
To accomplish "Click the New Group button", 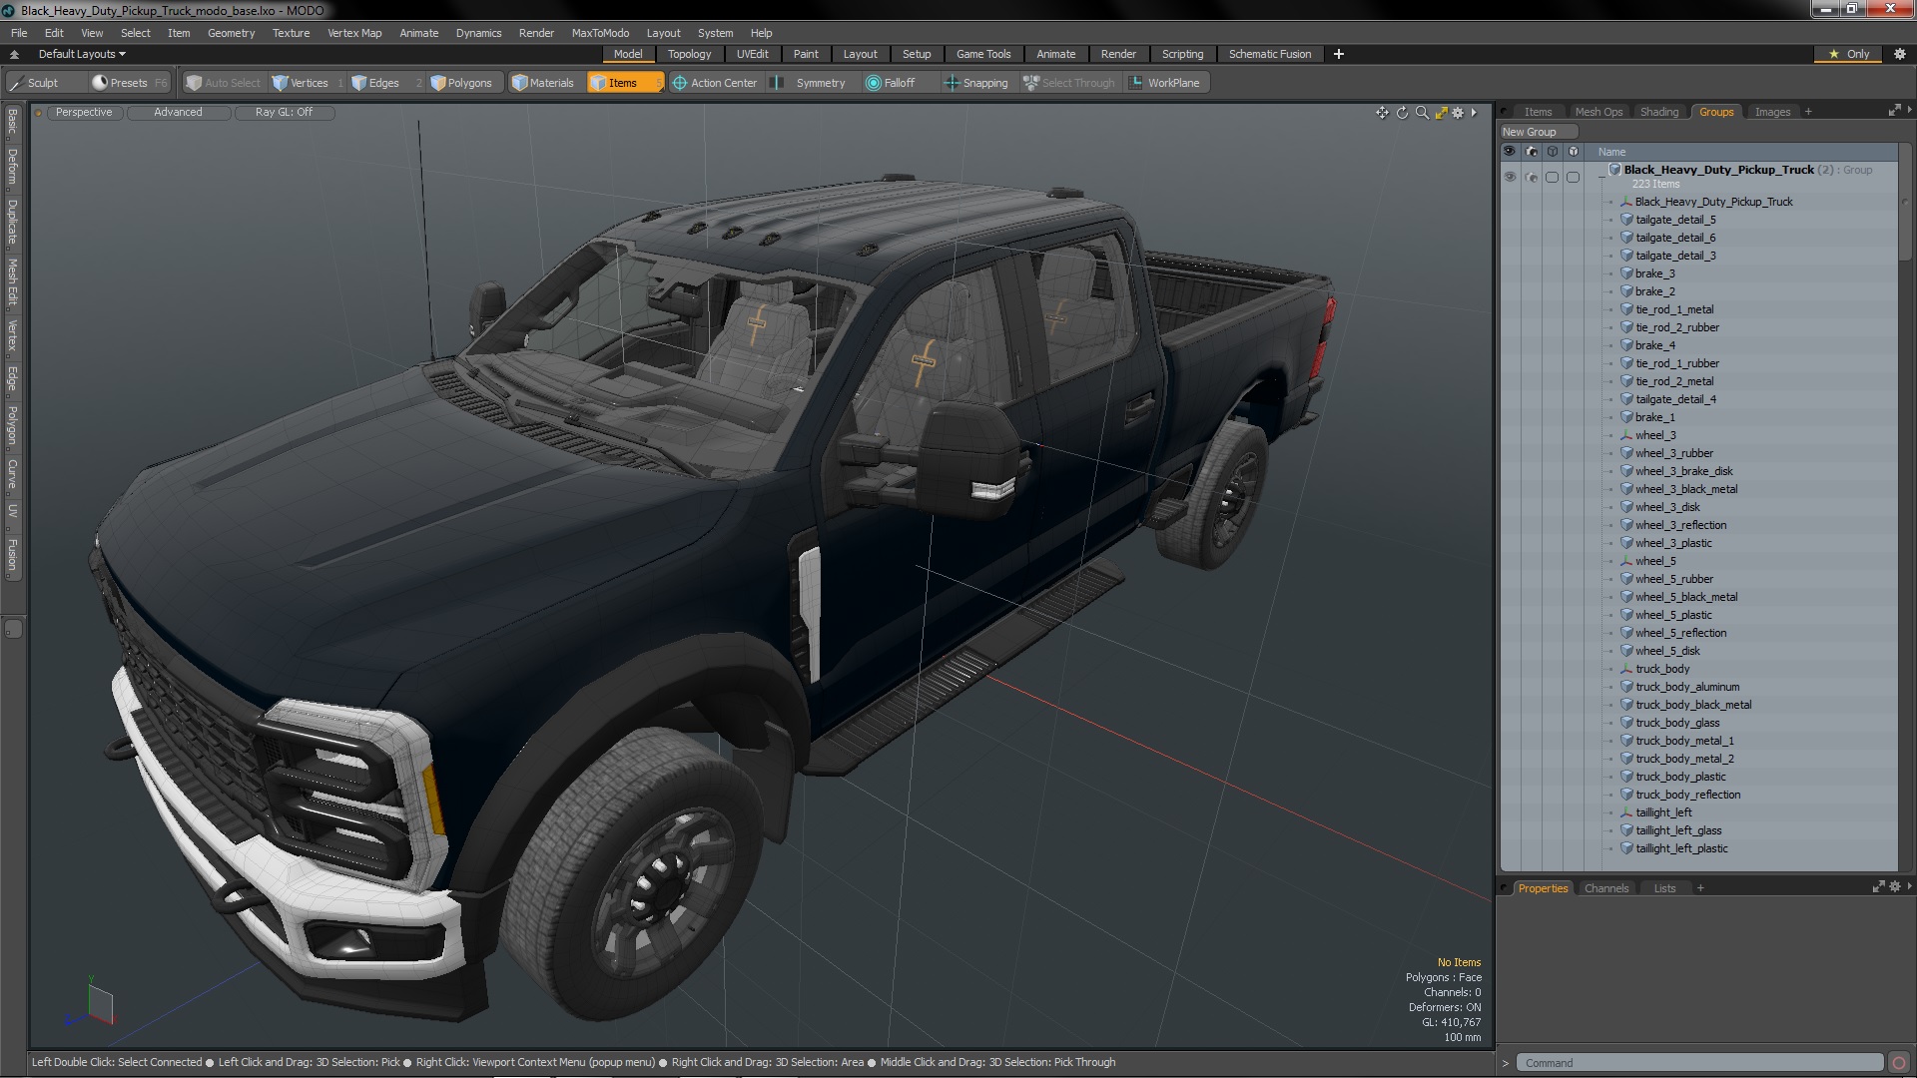I will click(x=1538, y=132).
